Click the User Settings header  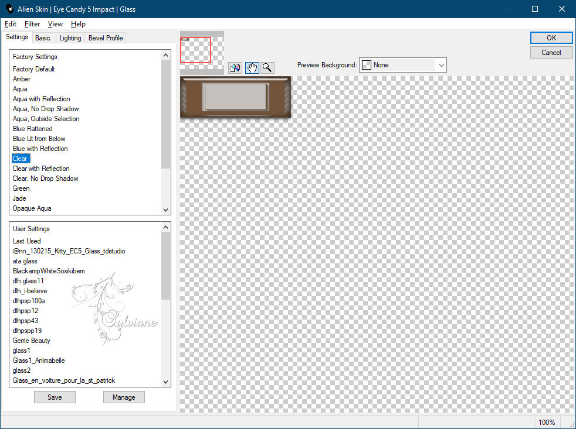click(31, 228)
